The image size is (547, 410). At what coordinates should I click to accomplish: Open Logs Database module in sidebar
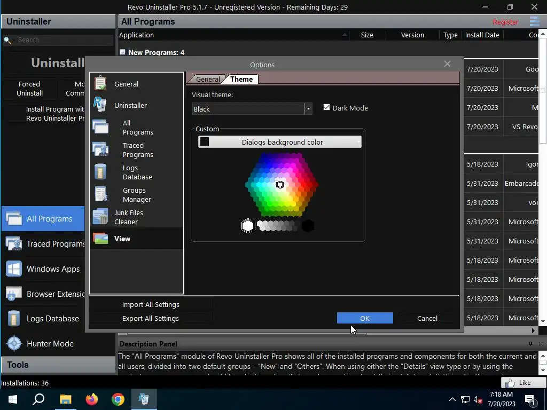[x=43, y=319]
